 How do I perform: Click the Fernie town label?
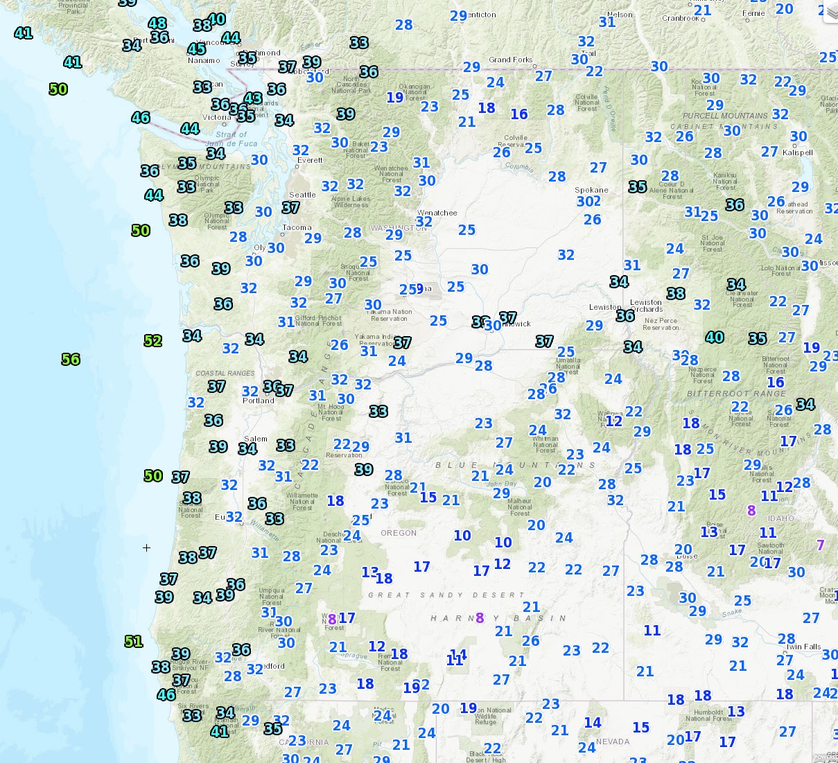click(x=753, y=14)
